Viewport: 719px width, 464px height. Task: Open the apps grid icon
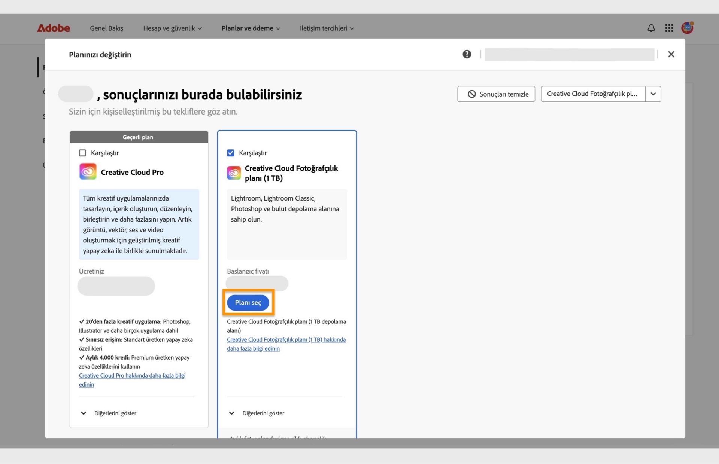point(669,28)
